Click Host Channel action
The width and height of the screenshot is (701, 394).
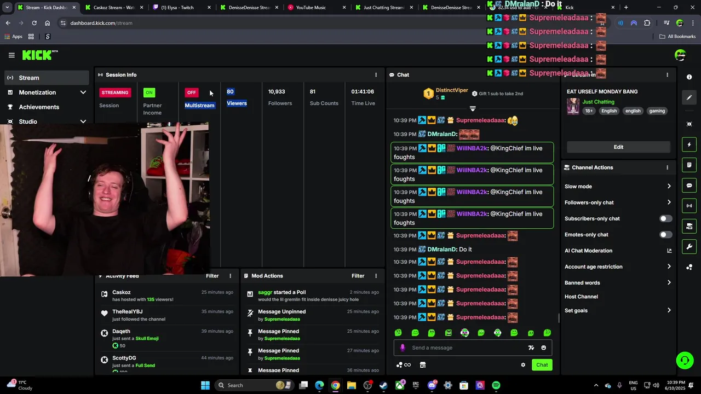581,297
